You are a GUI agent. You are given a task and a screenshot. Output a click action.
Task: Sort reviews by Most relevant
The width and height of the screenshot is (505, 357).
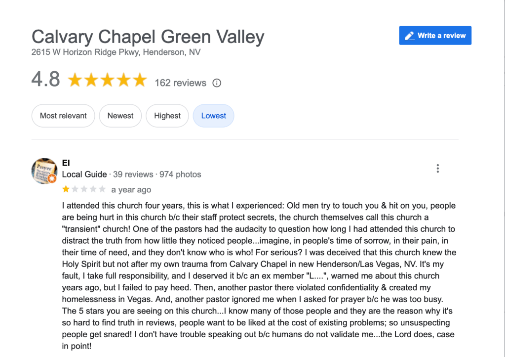[63, 116]
